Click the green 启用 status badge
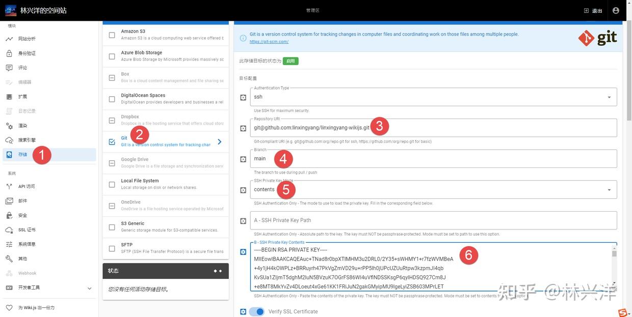The image size is (632, 317). coord(291,61)
